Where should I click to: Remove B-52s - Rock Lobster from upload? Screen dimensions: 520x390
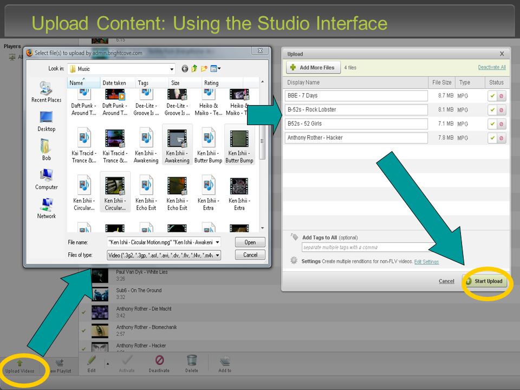[501, 110]
